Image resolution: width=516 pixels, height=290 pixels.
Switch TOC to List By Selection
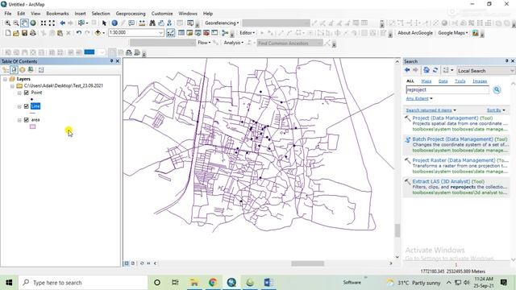click(x=31, y=70)
